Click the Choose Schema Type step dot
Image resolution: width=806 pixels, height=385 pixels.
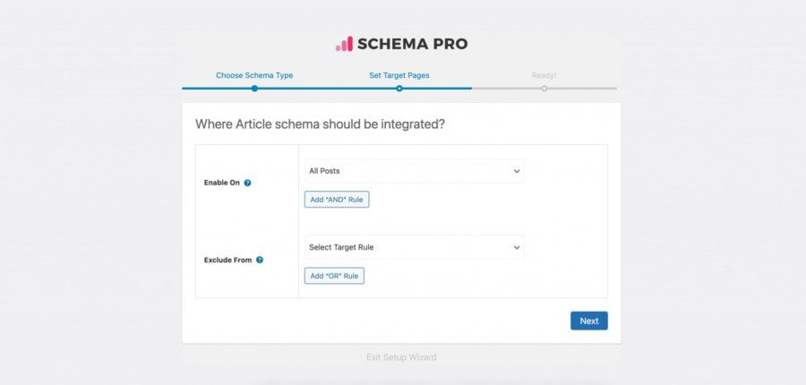click(x=254, y=88)
